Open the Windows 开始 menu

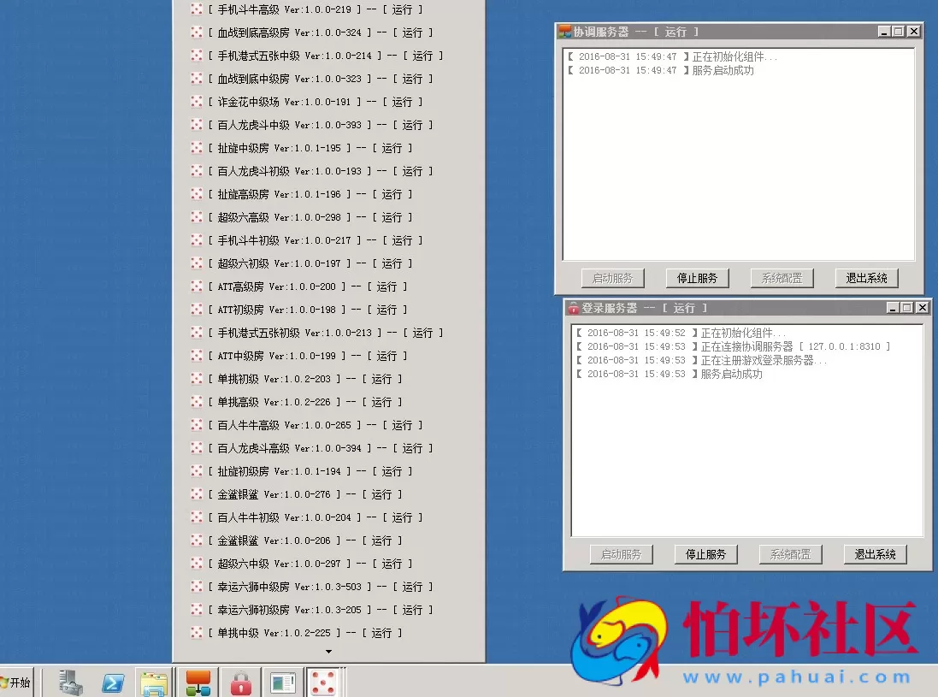(x=17, y=682)
